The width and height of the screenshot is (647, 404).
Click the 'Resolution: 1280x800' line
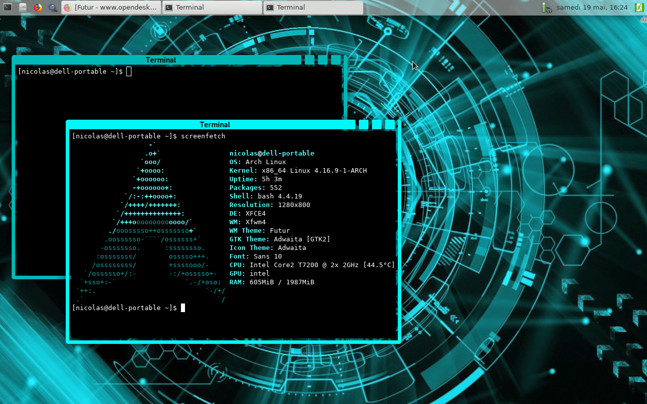pyautogui.click(x=270, y=205)
